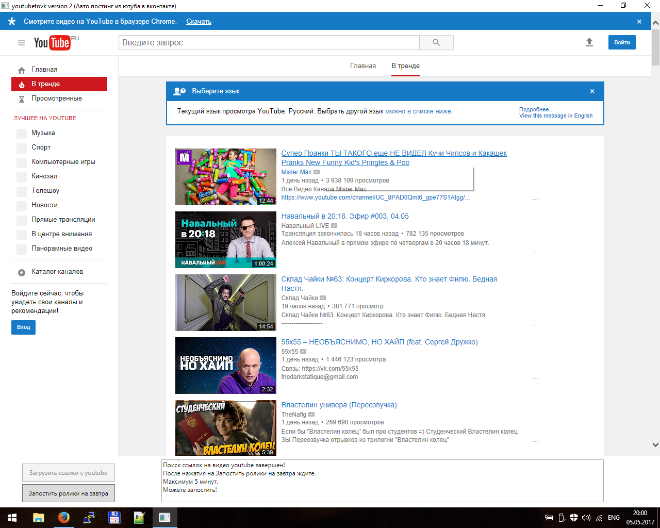Click the Прямые трансляции category icon
Screen dimensions: 660x528
(x=22, y=220)
